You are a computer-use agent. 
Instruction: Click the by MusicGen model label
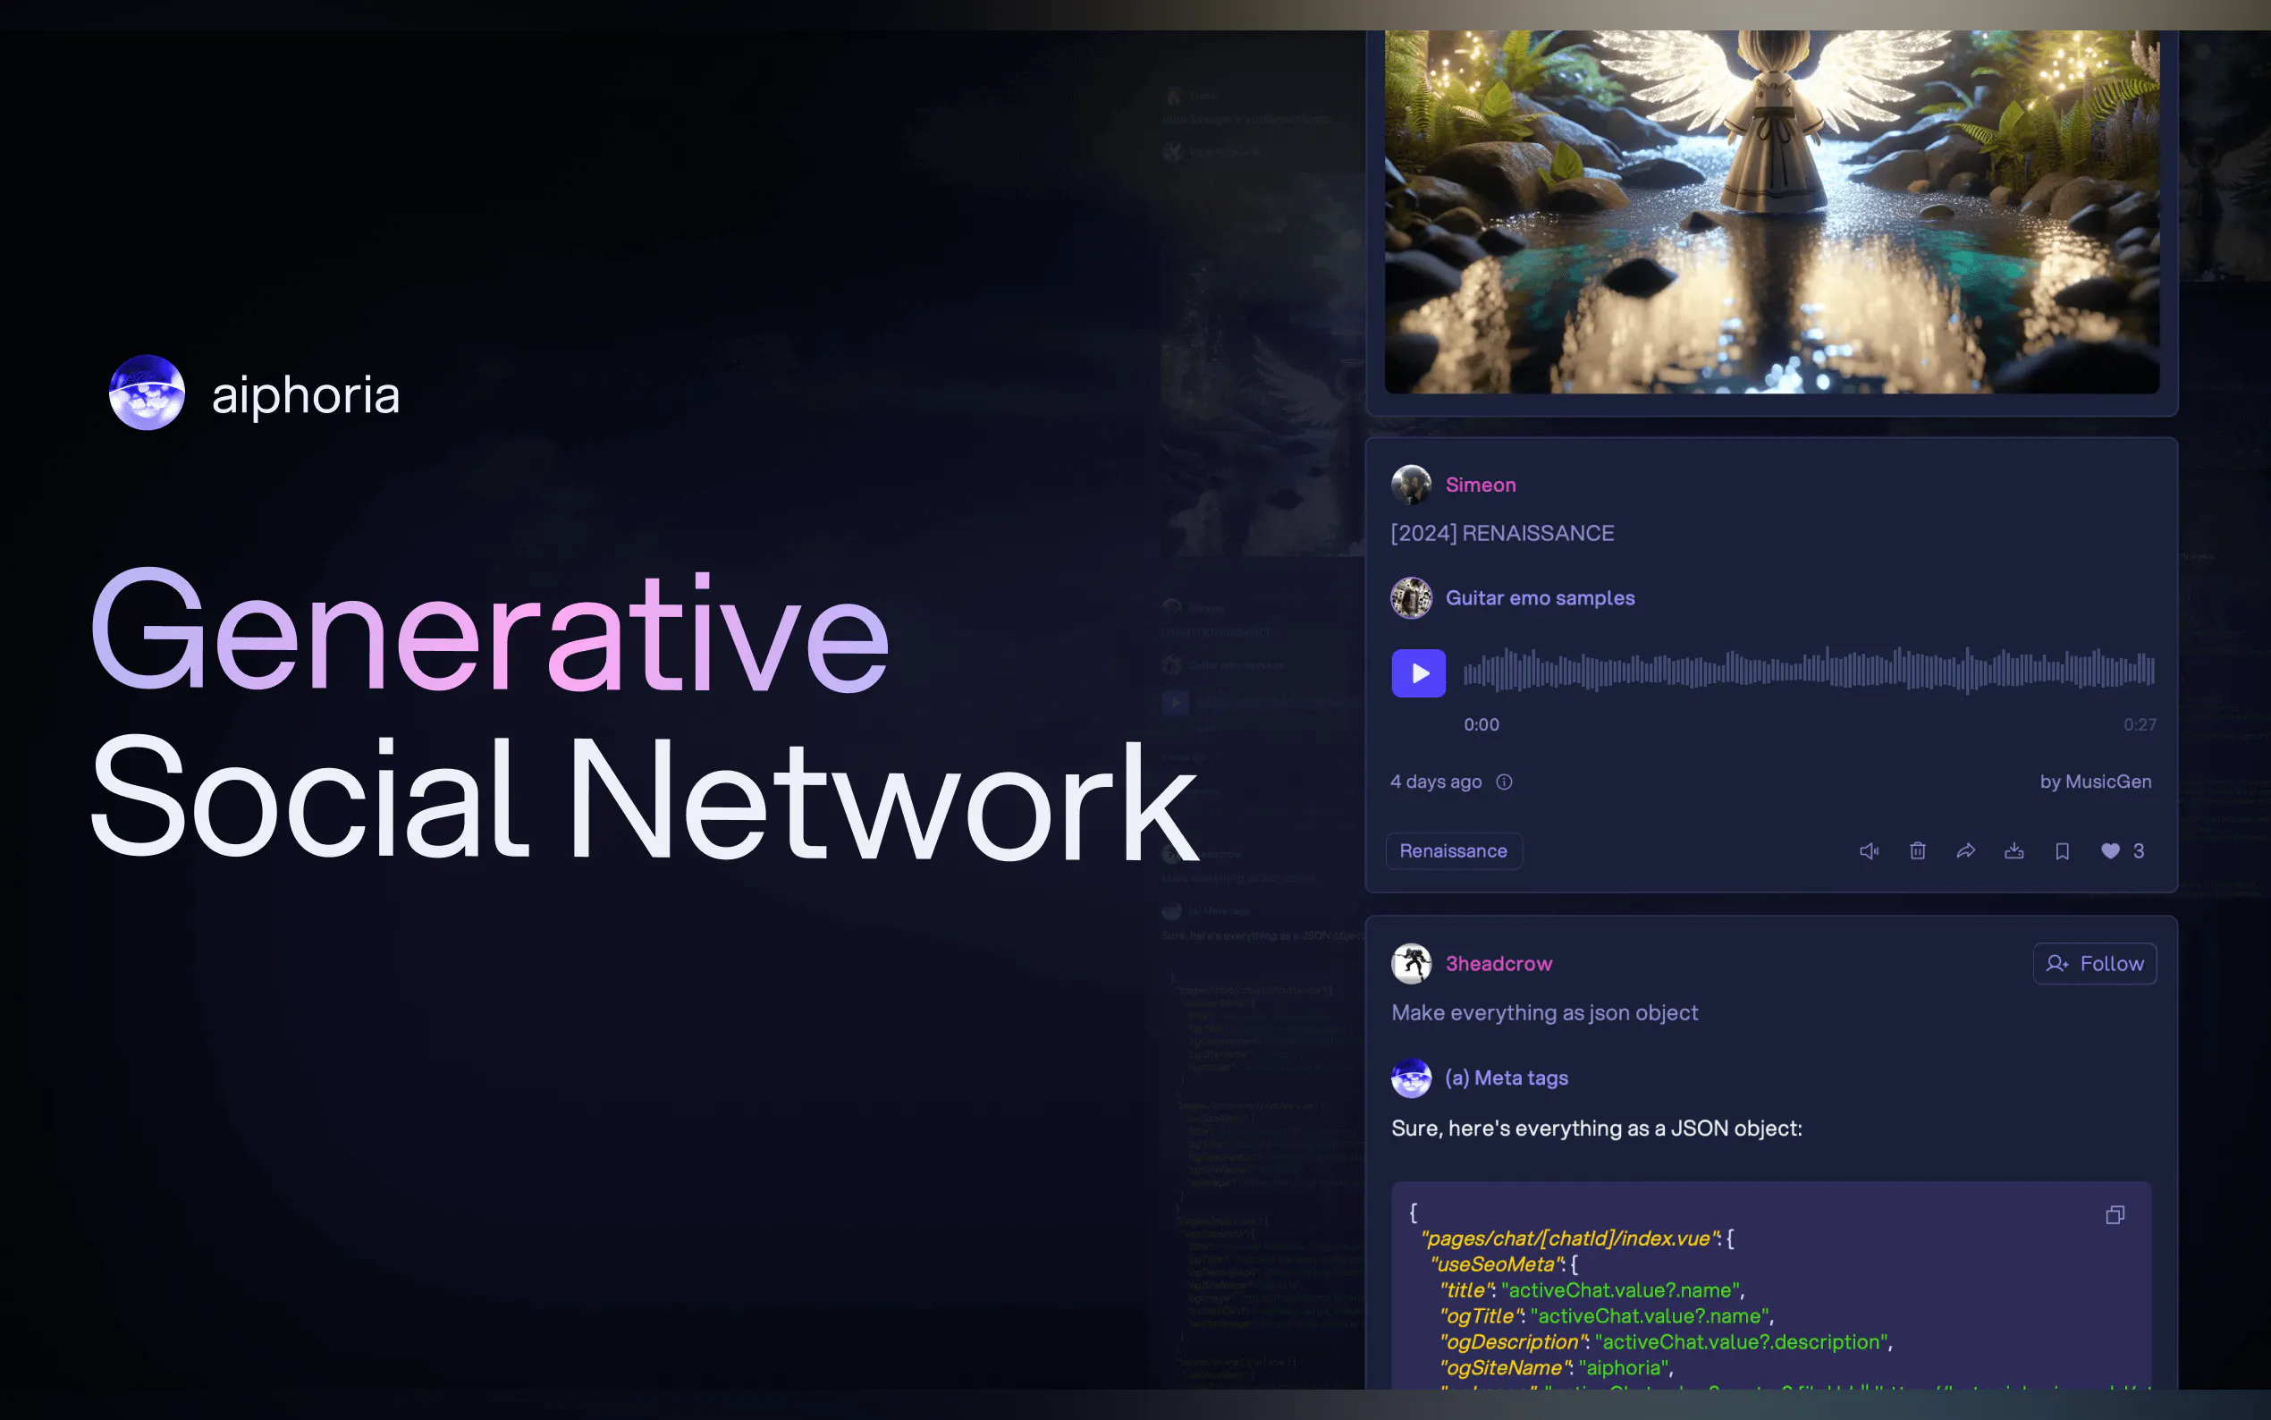coord(2095,782)
